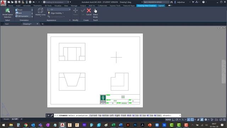Image resolution: width=227 pixels, height=128 pixels.
Task: Open the Home ribbon tab
Action: click(11, 6)
